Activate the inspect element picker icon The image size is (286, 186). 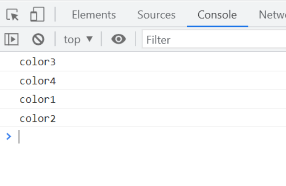click(x=12, y=15)
